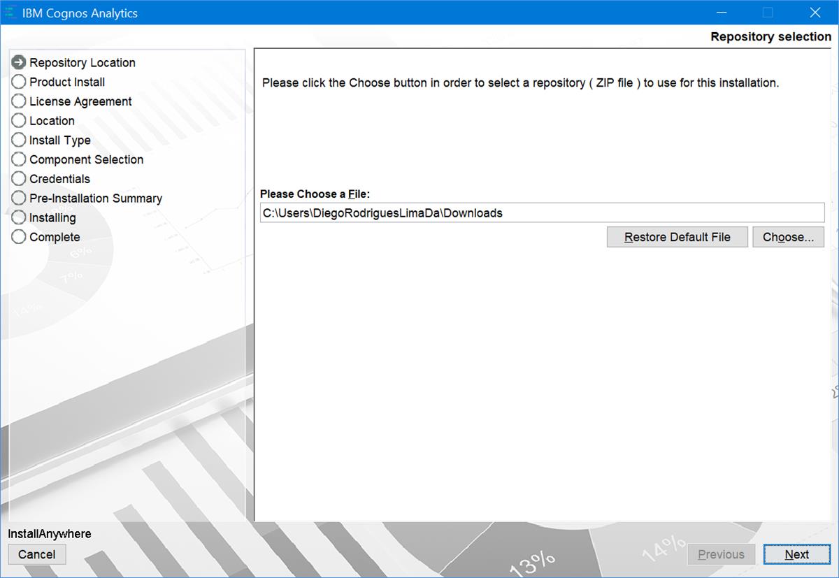Close the IBM Cognos Analytics window
The width and height of the screenshot is (839, 578).
click(815, 13)
